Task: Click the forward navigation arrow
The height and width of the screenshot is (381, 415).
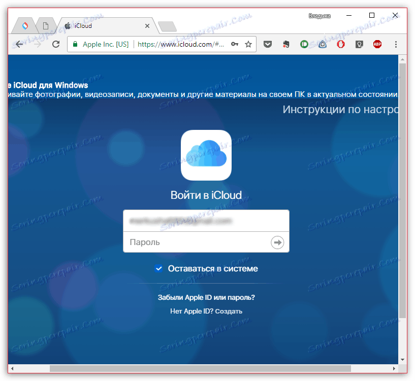Action: coord(37,44)
